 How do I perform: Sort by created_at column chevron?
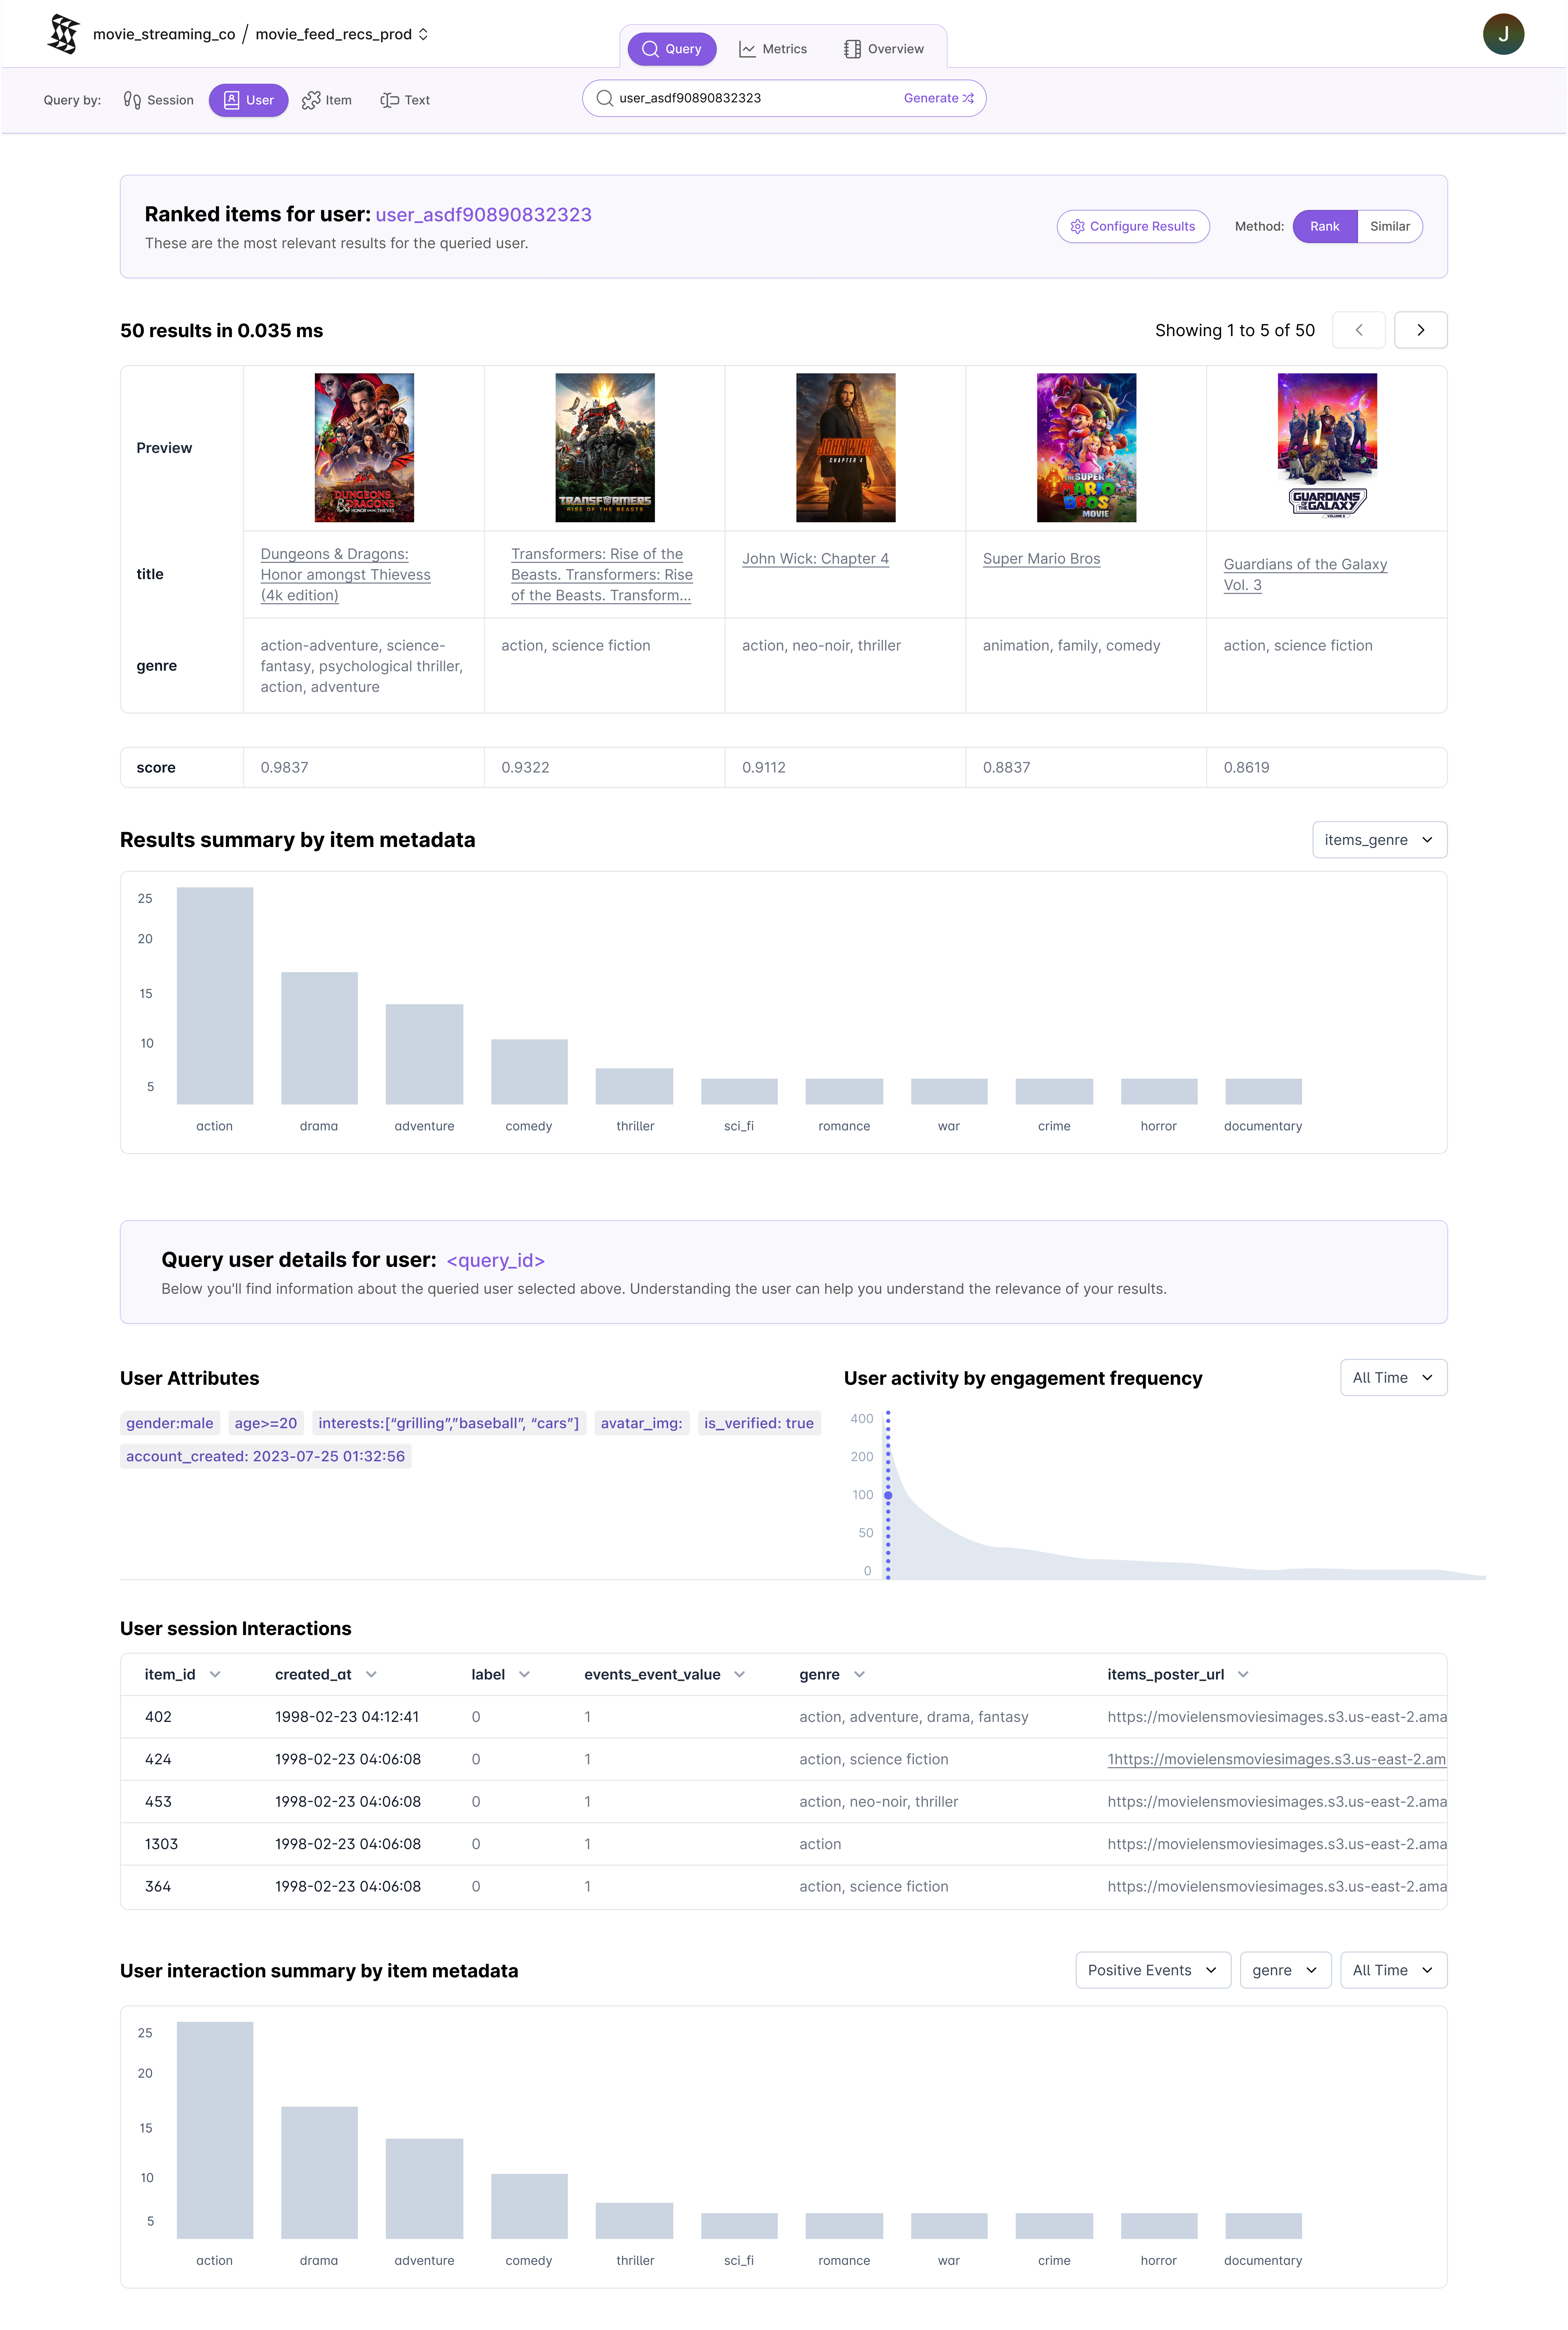pos(371,1674)
